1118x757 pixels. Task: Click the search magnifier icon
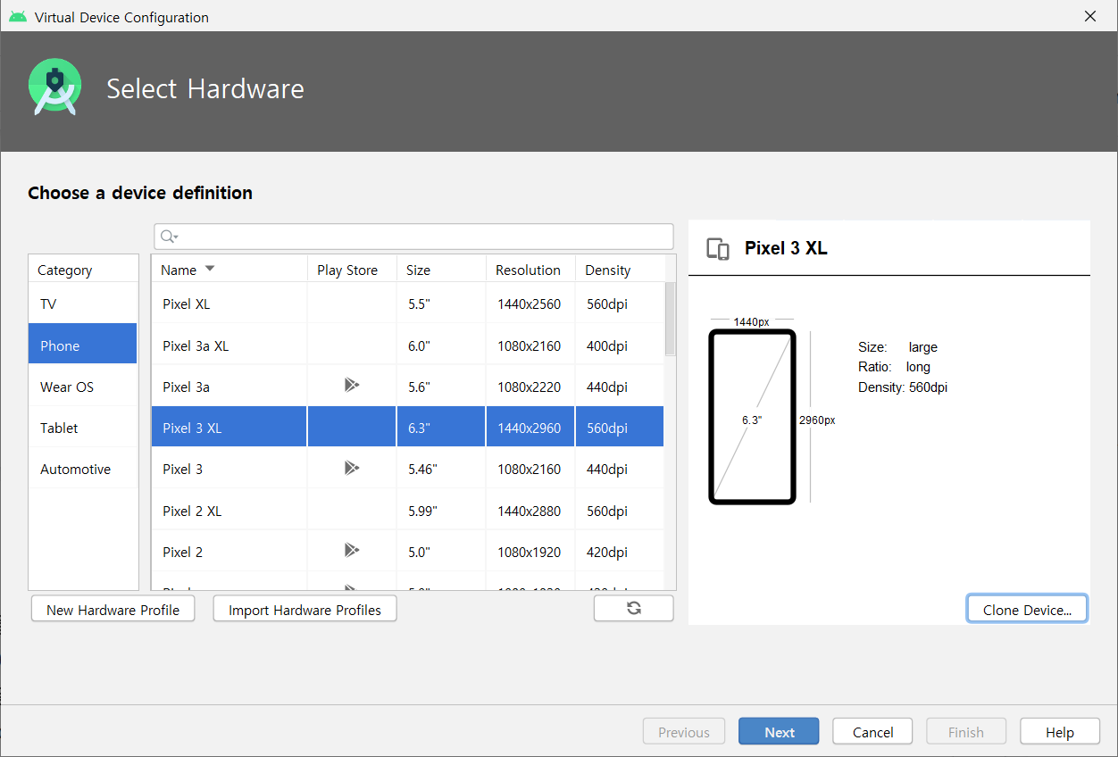[x=168, y=237]
